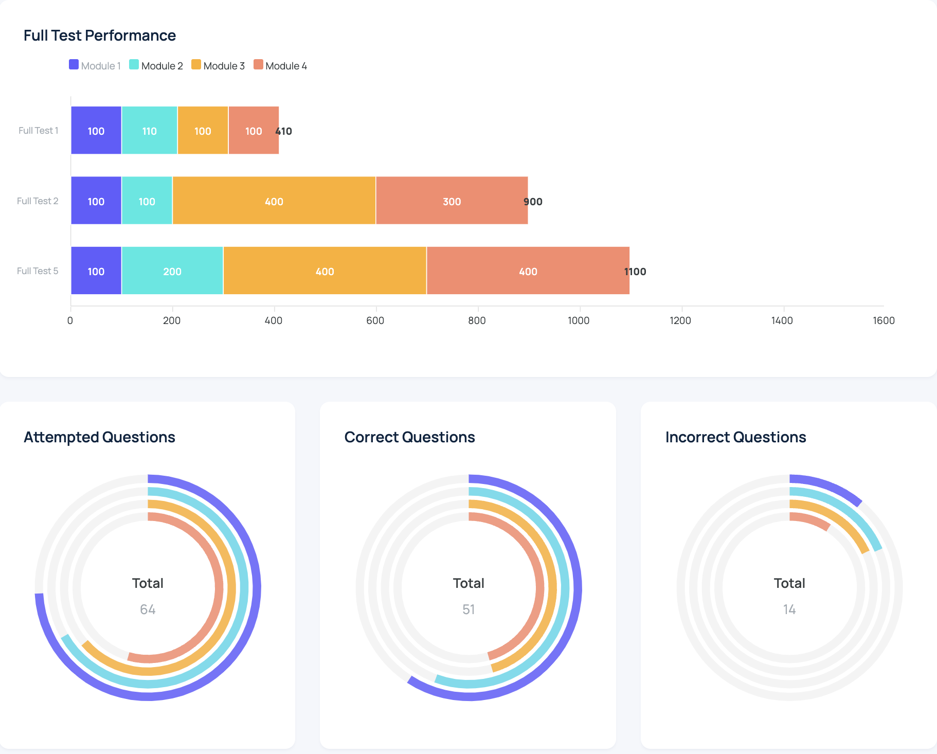
Task: Select Full Test 2 Module 2 teal segment
Action: 147,201
